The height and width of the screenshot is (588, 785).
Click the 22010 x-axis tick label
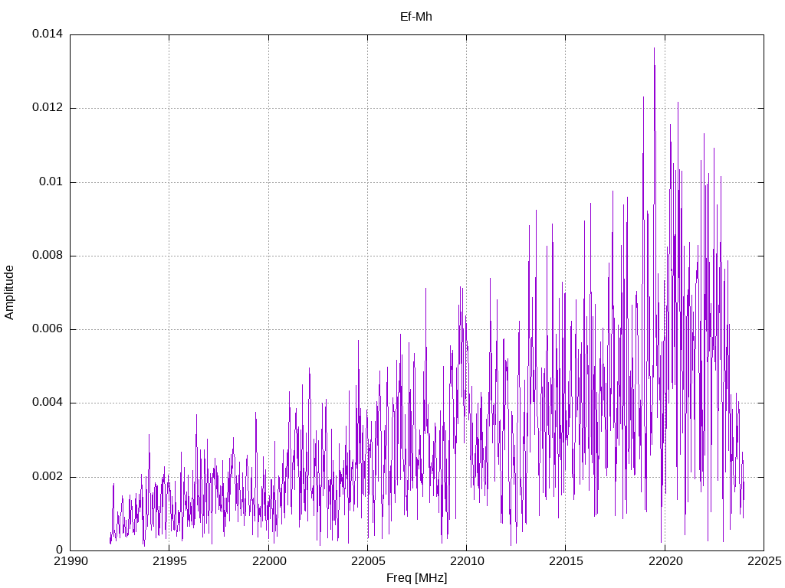pos(467,561)
